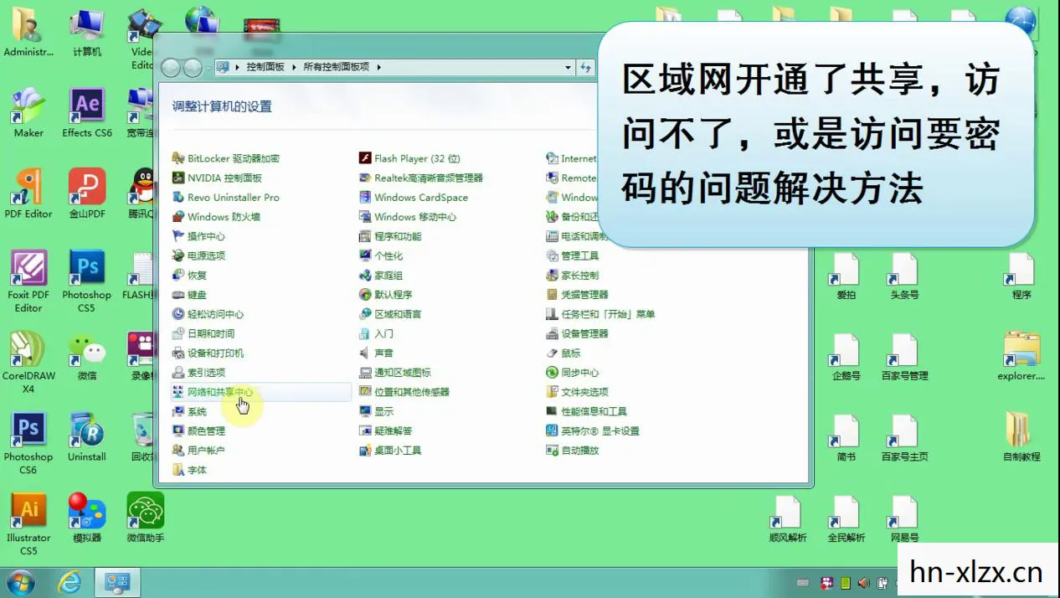Open NVIDIA 控制面板 item
This screenshot has width=1060, height=598.
coord(216,178)
